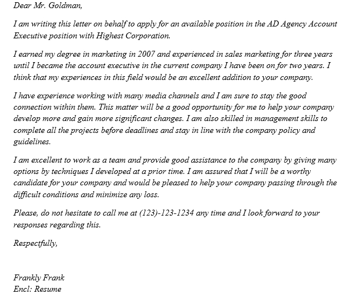Image resolution: width=354 pixels, height=295 pixels.
Task: Click the year "2007" in the letter
Action: [148, 55]
